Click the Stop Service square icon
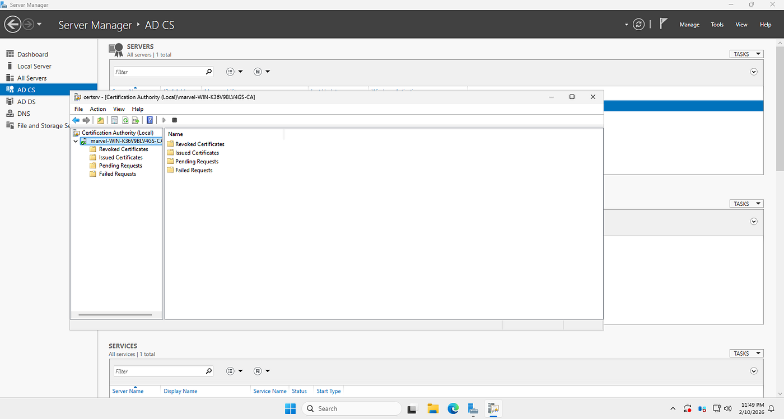Image resolution: width=784 pixels, height=419 pixels. 175,120
